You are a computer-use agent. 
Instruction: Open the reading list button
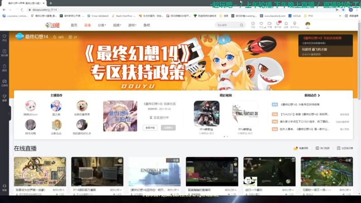pyautogui.click(x=352, y=16)
